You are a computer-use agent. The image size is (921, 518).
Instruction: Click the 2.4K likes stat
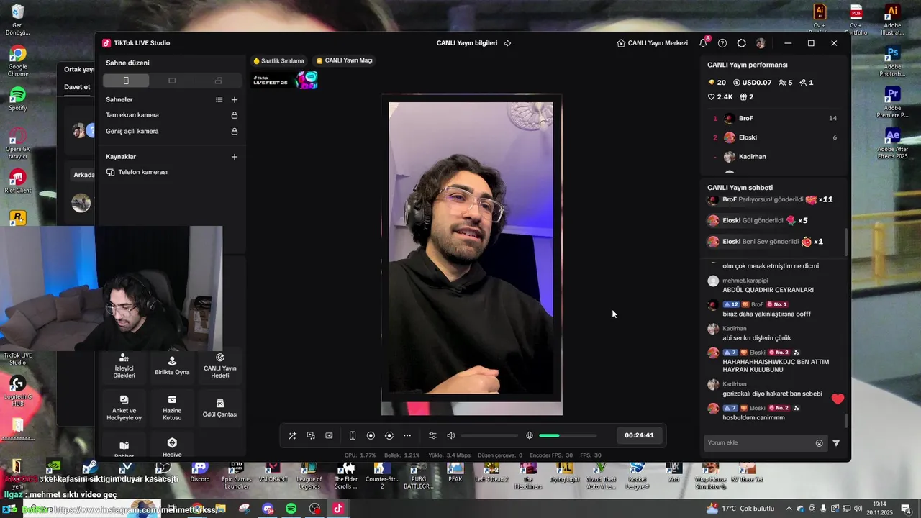(x=720, y=97)
